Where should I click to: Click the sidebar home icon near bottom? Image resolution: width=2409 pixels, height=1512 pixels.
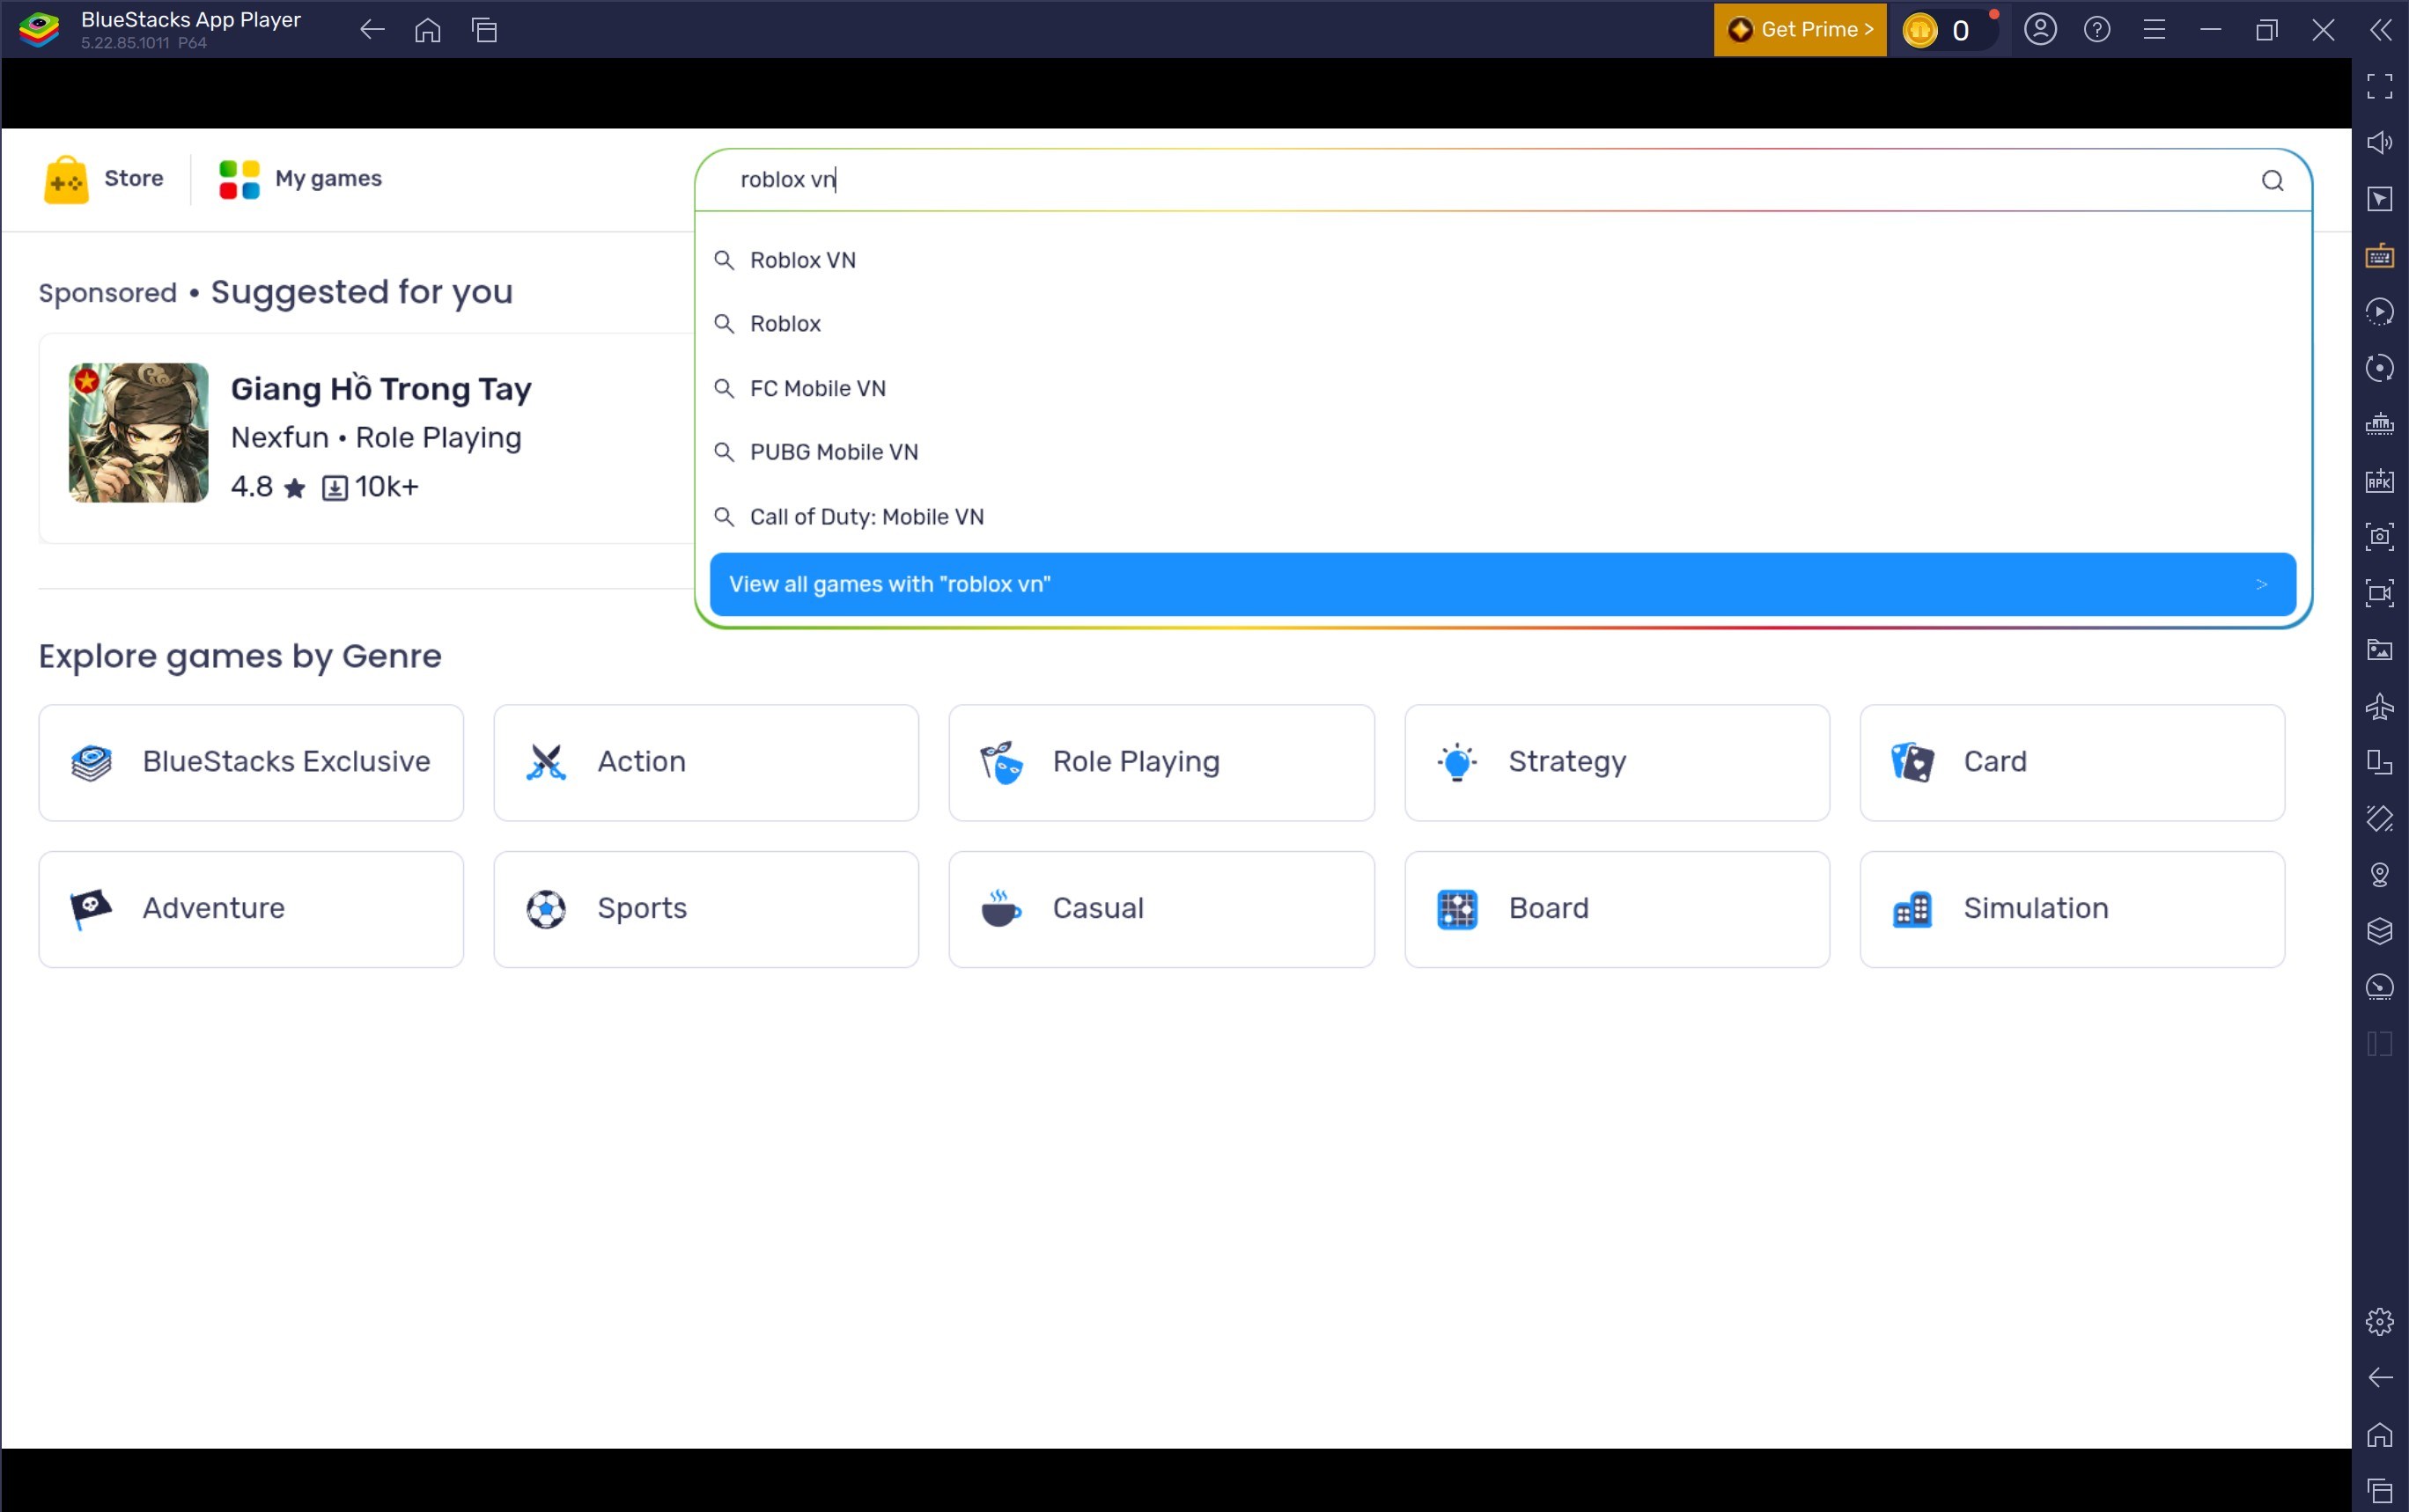2380,1434
